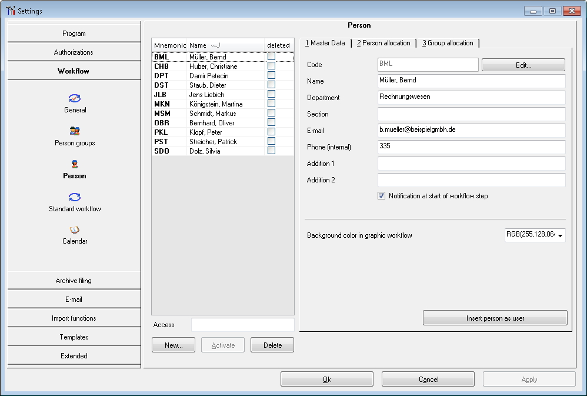Image resolution: width=587 pixels, height=396 pixels.
Task: Toggle deleted checkbox for Huber, Christiane
Action: [271, 66]
